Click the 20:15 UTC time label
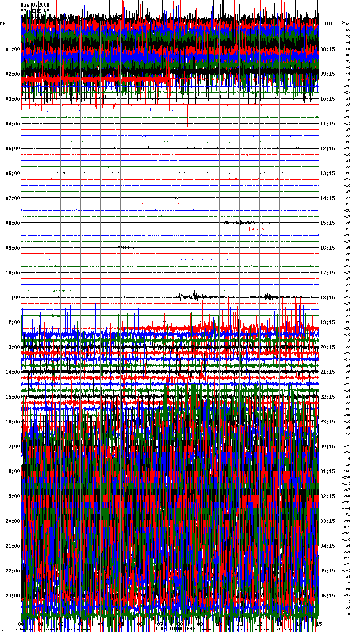 (x=328, y=347)
